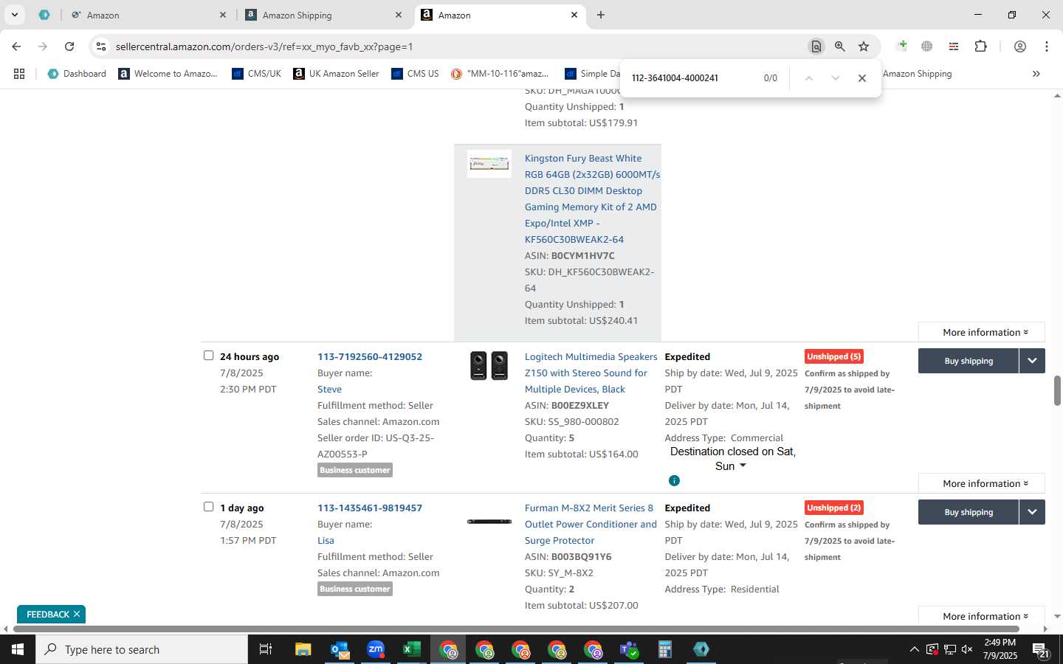Go back to the previous page
This screenshot has width=1063, height=664.
tap(16, 46)
